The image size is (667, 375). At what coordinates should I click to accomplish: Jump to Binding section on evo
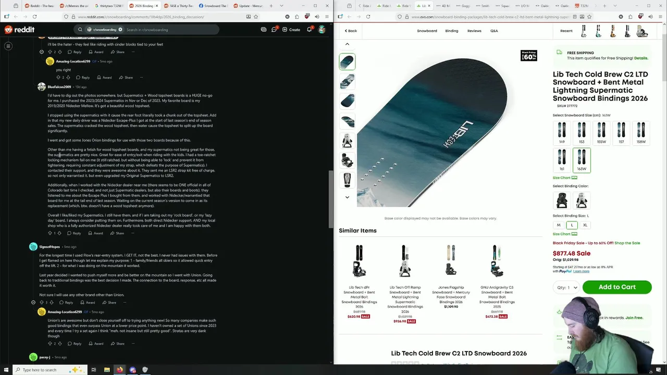452,31
